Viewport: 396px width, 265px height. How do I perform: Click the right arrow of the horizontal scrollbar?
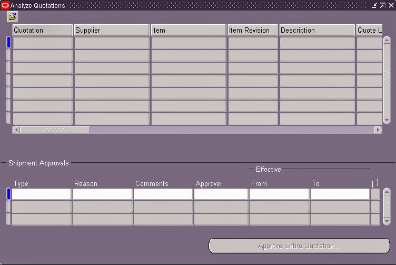pos(378,130)
